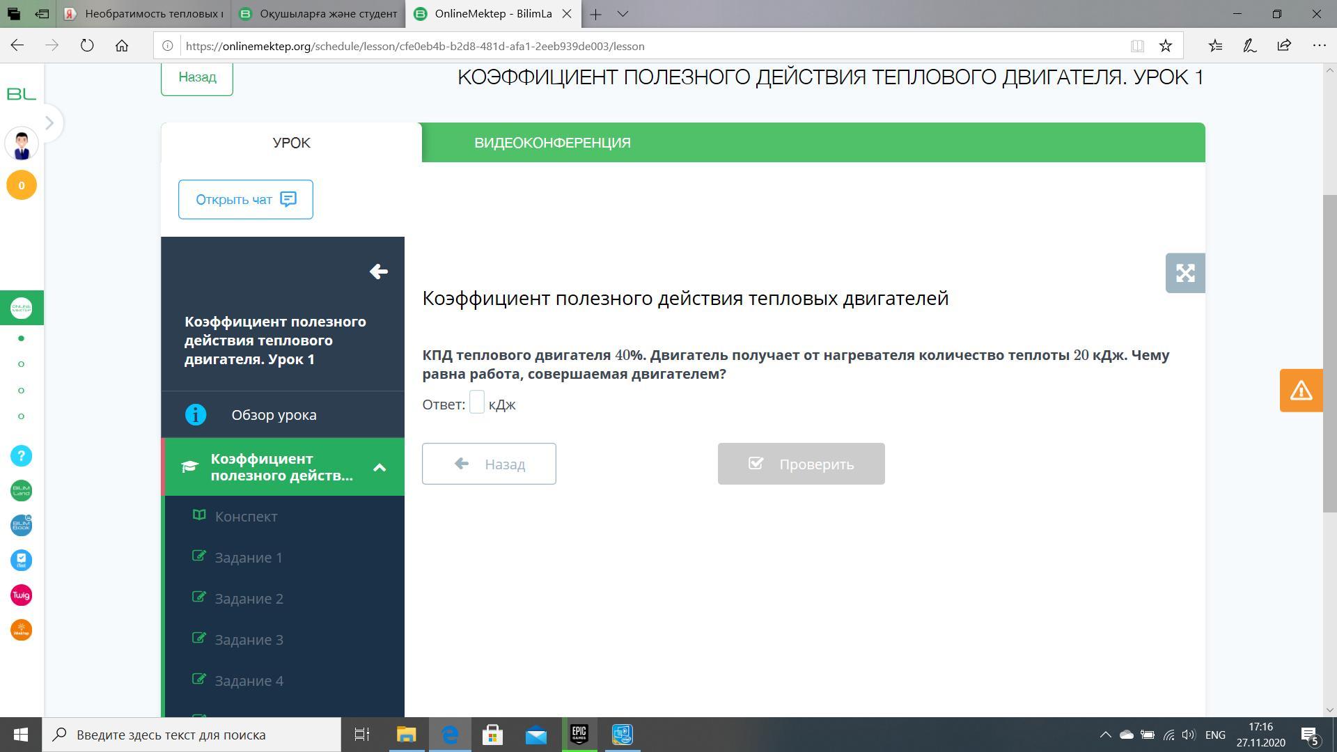Open Epic Games launcher in taskbar
Screen dimensions: 1337x752
pyautogui.click(x=579, y=735)
